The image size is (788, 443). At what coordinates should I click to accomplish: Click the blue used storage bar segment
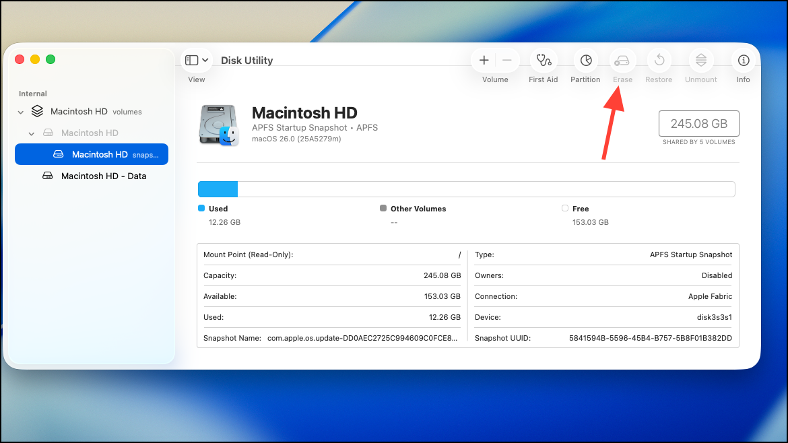[218, 189]
